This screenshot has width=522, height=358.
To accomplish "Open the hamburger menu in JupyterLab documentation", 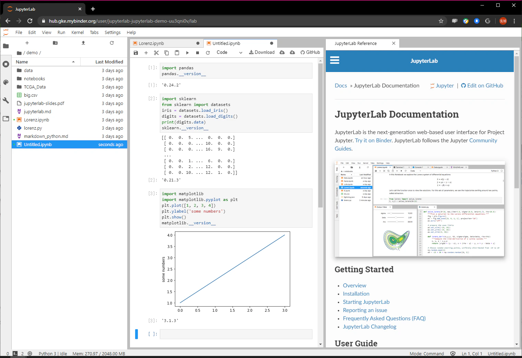I will (334, 60).
